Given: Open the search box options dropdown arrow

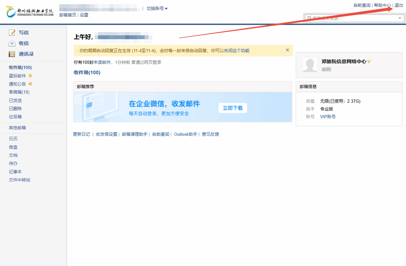Looking at the screenshot, I should [400, 18].
